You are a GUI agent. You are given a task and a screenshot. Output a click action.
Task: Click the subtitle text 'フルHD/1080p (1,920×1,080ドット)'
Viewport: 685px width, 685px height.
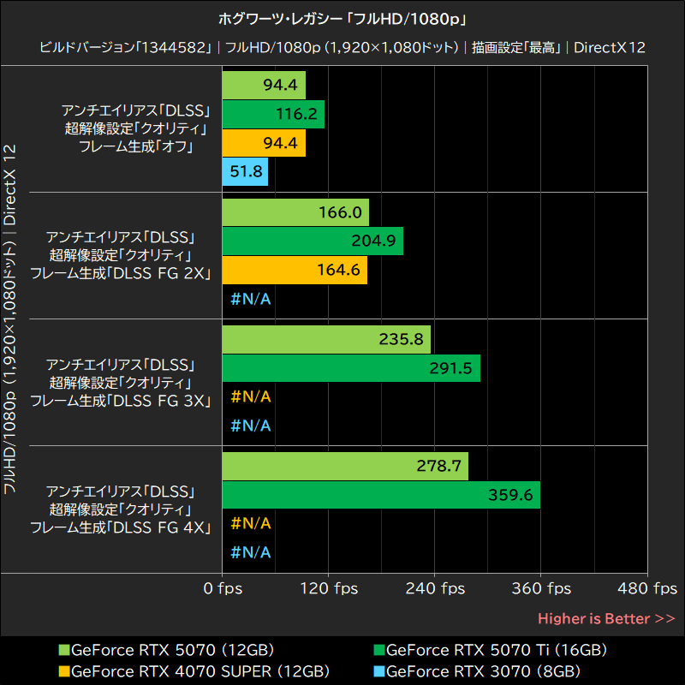342,47
